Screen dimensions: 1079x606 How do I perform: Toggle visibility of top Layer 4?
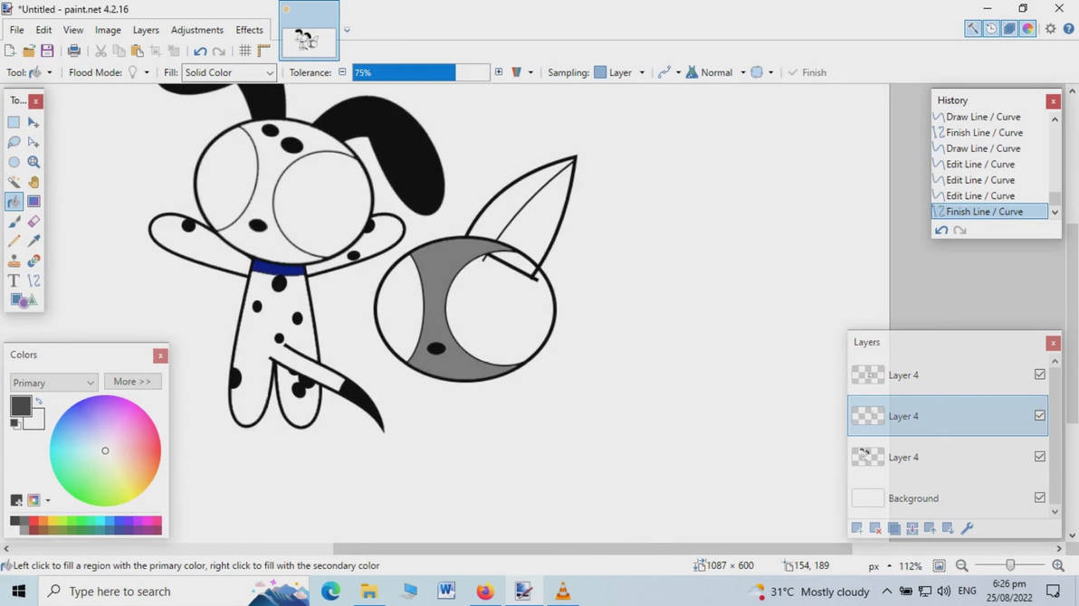pyautogui.click(x=1040, y=374)
